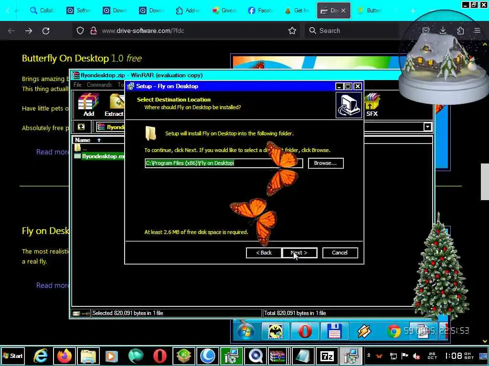Click the Back button in Setup

coord(264,253)
